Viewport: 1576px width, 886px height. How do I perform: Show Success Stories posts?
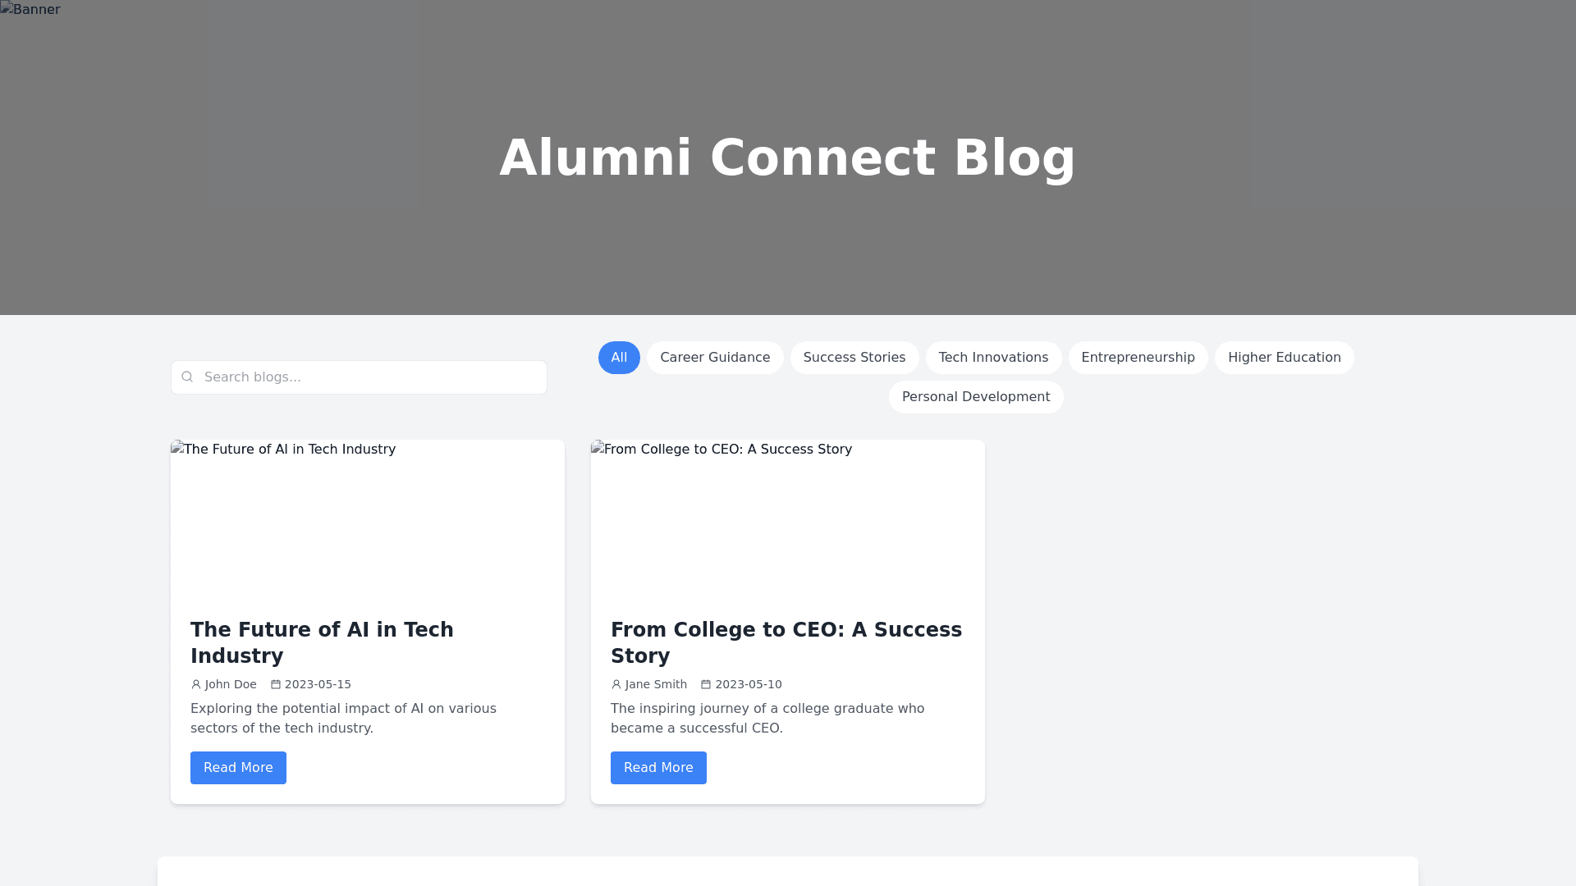pos(854,358)
